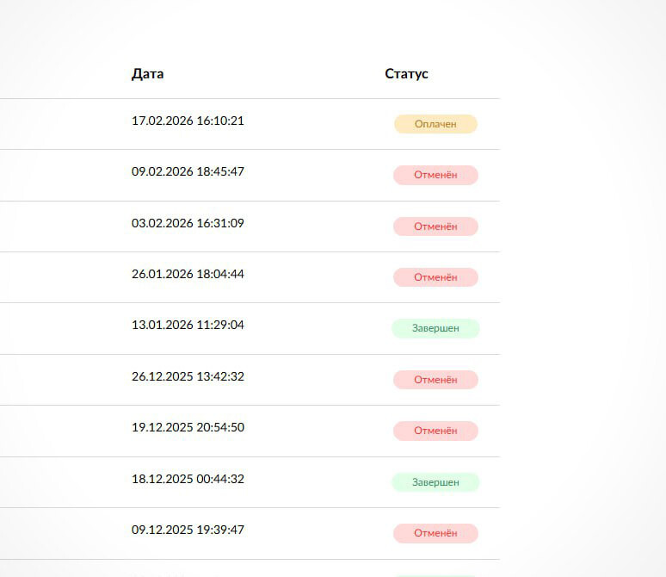Viewport: 666px width, 577px height.
Task: Open the 19.12.2025 20:54:50 entry
Action: (x=188, y=427)
